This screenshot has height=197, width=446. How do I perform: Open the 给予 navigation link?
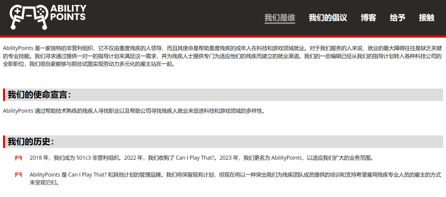tap(397, 18)
